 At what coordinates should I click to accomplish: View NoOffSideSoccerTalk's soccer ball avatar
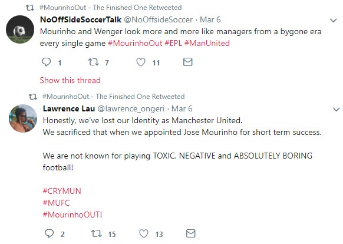20,29
